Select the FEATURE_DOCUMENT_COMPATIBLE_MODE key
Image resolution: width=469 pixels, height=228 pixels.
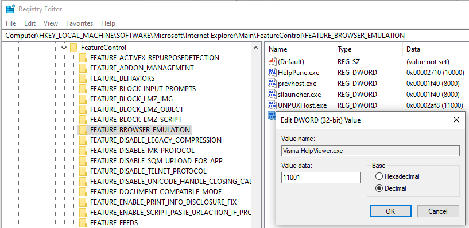[x=156, y=192]
